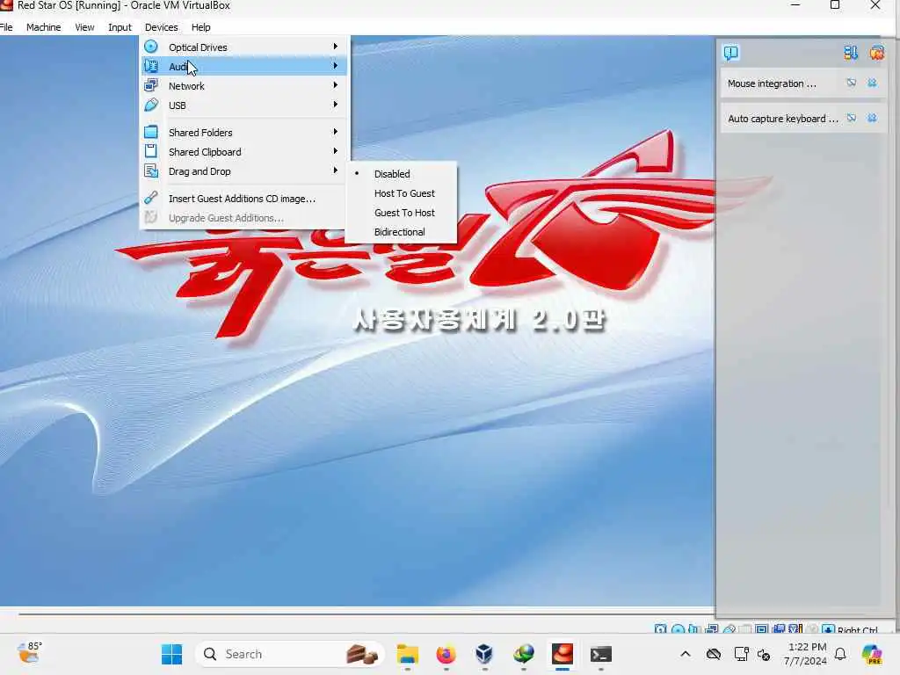
Task: Click the Shared Clipboard clipboard icon
Action: click(x=151, y=151)
